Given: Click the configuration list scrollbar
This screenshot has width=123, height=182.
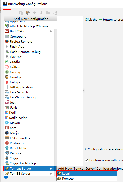Looking at the screenshot, I should point(56,97).
